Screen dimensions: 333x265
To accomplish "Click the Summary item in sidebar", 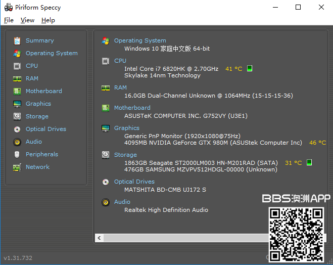I will pyautogui.click(x=39, y=40).
